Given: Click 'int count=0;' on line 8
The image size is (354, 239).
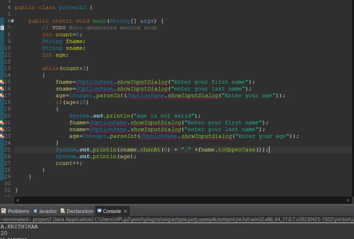Looking at the screenshot, I should (x=62, y=35).
